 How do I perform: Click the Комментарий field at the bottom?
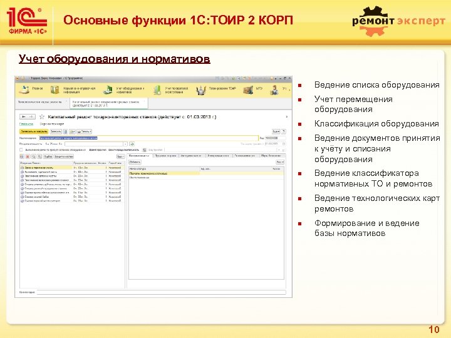click(x=162, y=292)
